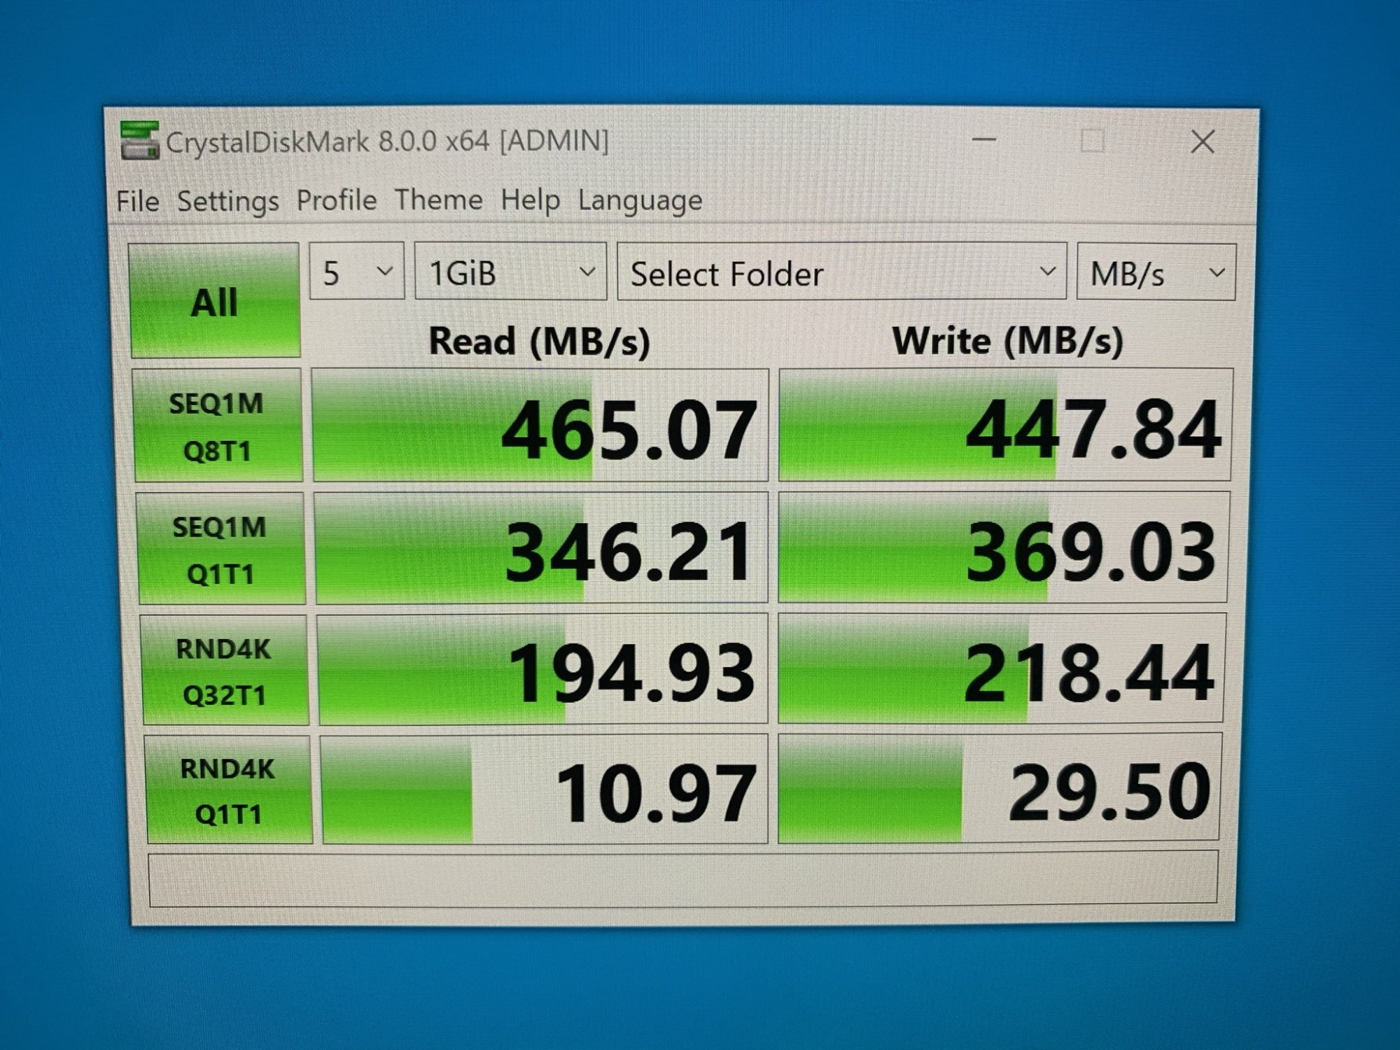Minimize the CrystalDiskMark window
The height and width of the screenshot is (1050, 1400).
(x=983, y=139)
